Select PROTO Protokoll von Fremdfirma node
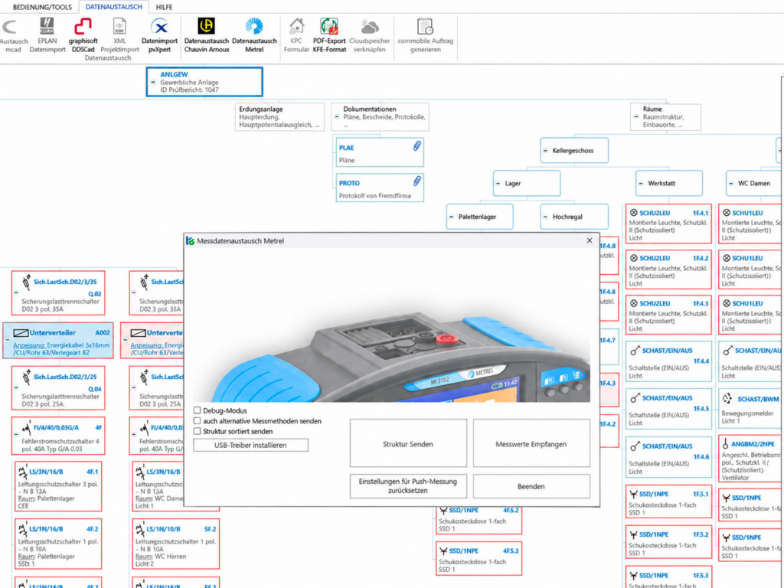Screen dimensions: 784x588 tap(380, 188)
